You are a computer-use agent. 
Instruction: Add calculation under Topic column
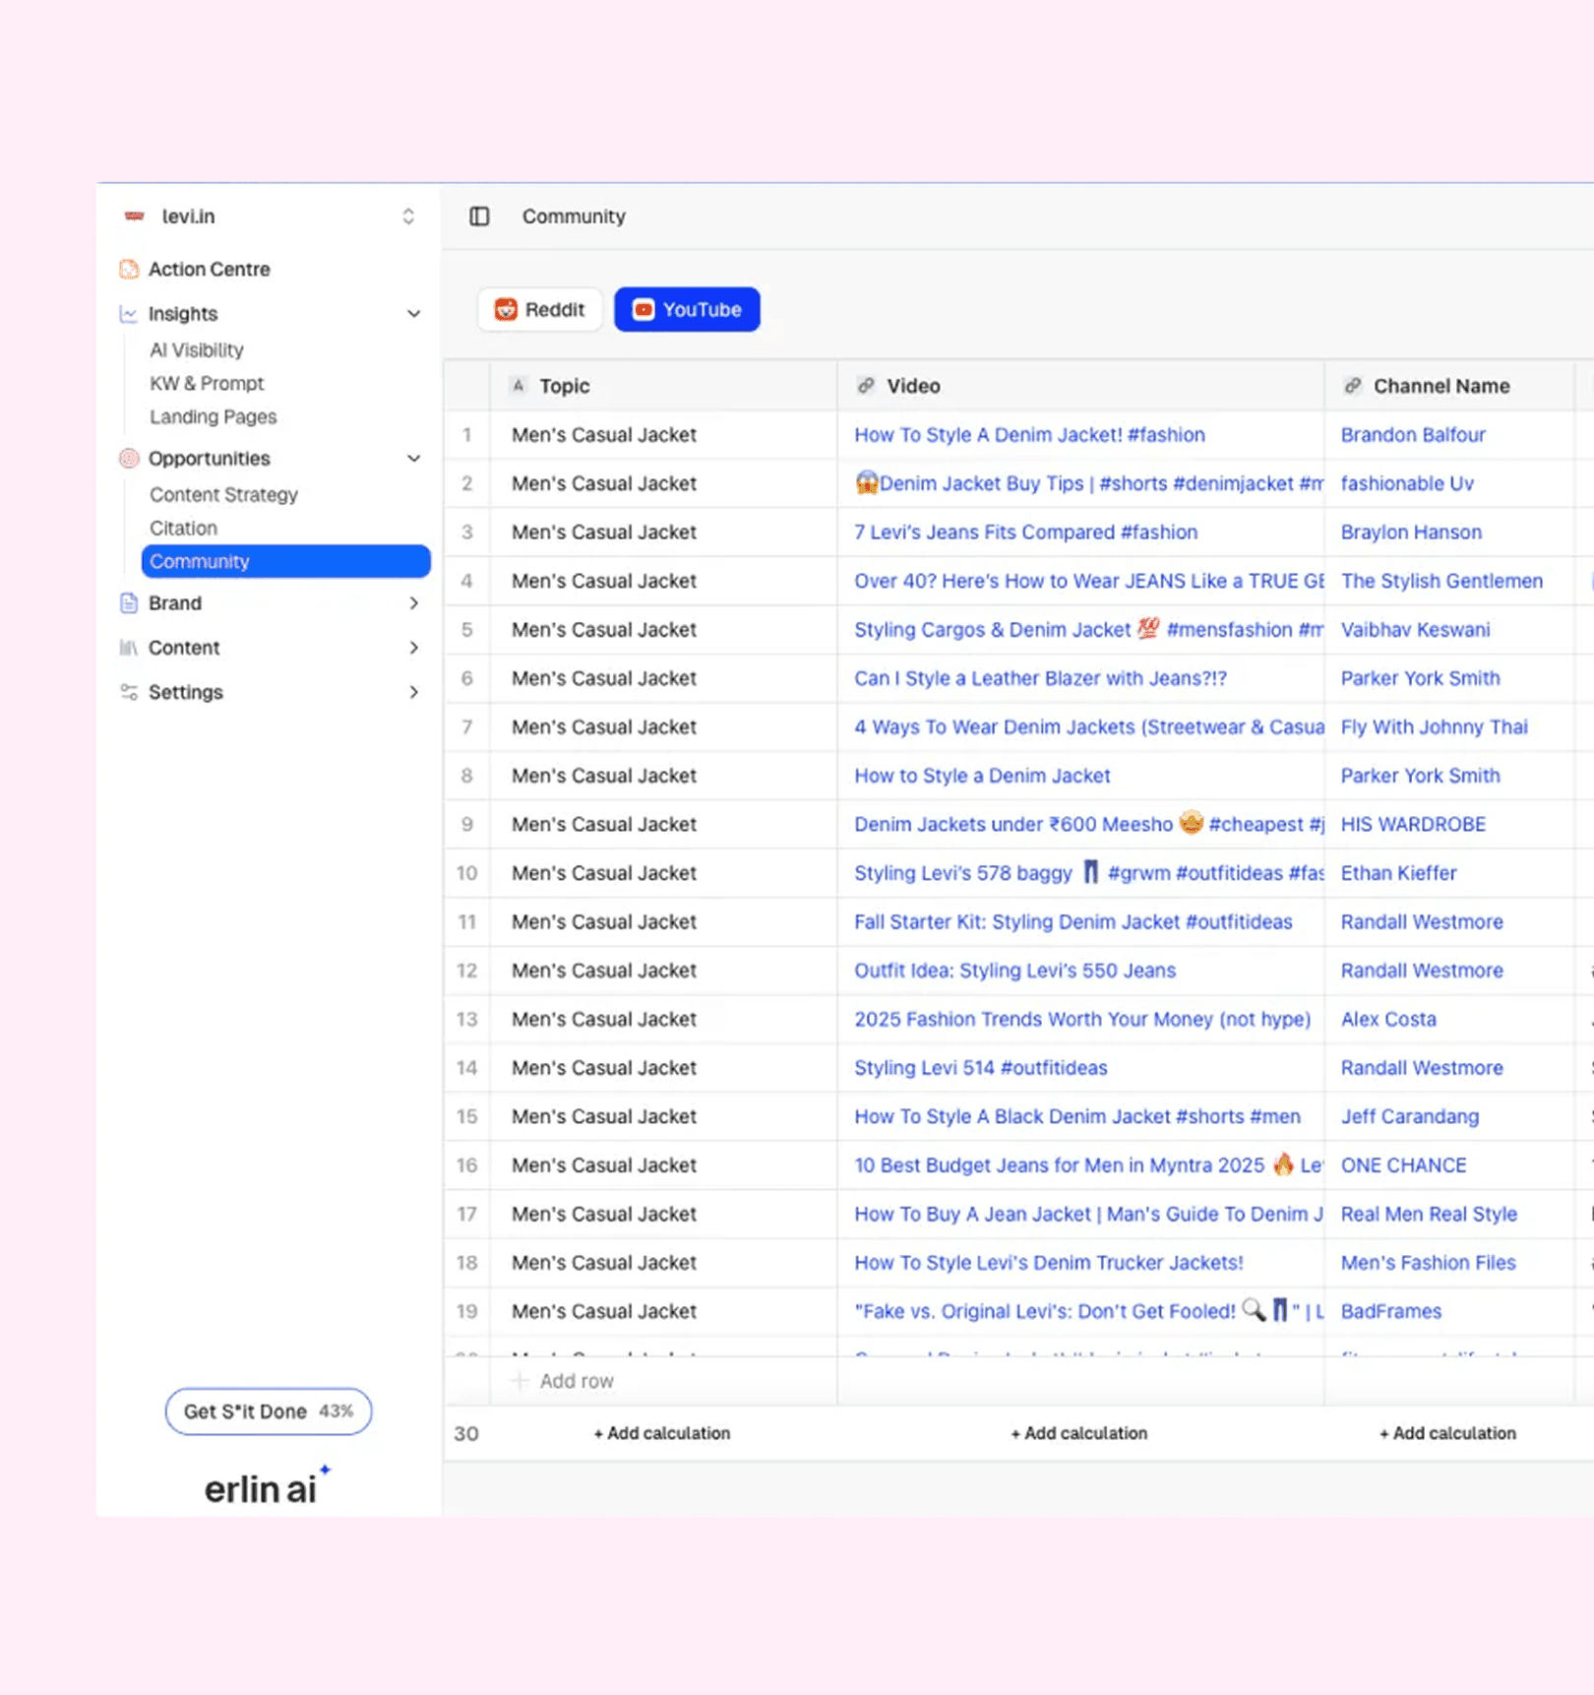(x=662, y=1433)
